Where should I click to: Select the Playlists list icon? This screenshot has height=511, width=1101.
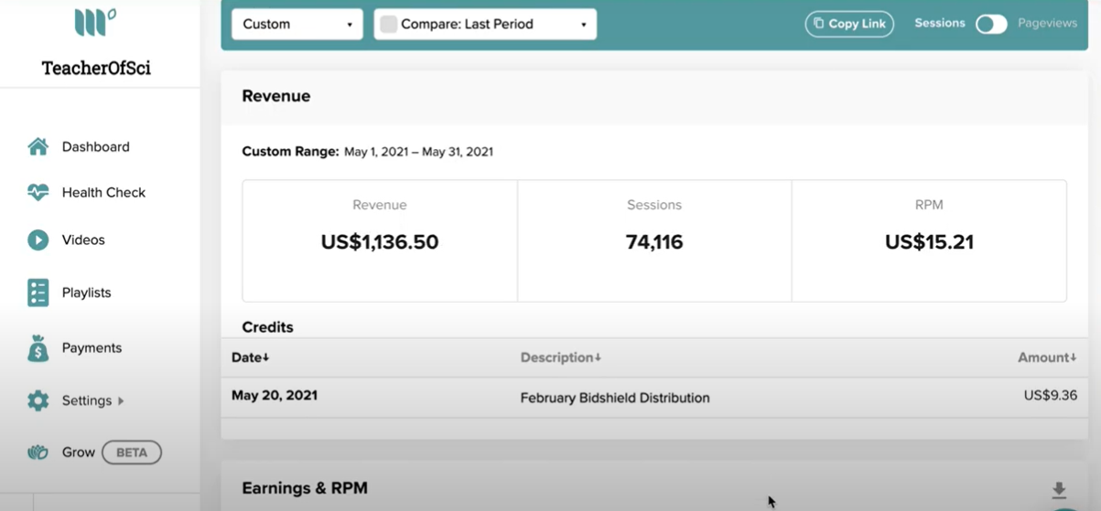[x=38, y=293]
